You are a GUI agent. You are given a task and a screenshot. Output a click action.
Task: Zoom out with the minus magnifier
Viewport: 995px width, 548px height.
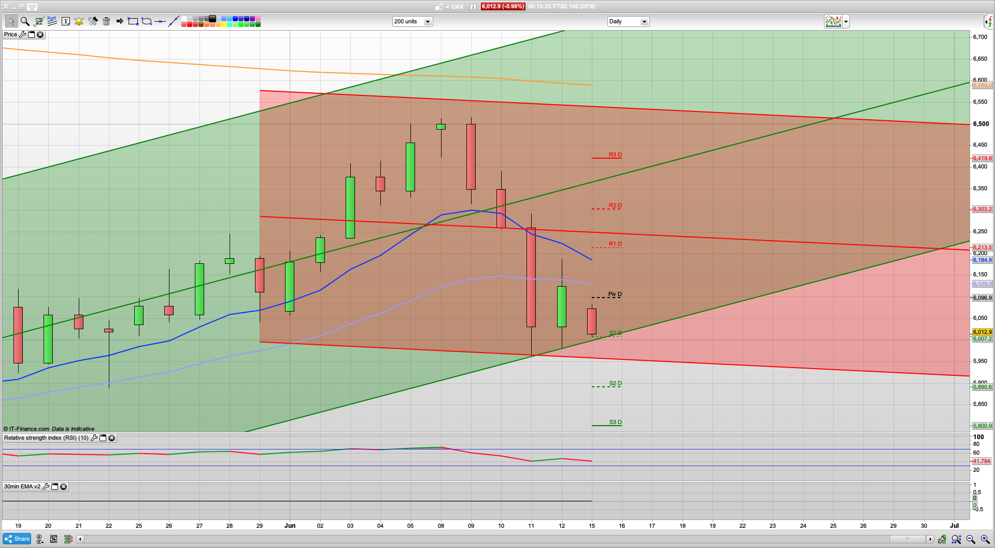[971, 539]
